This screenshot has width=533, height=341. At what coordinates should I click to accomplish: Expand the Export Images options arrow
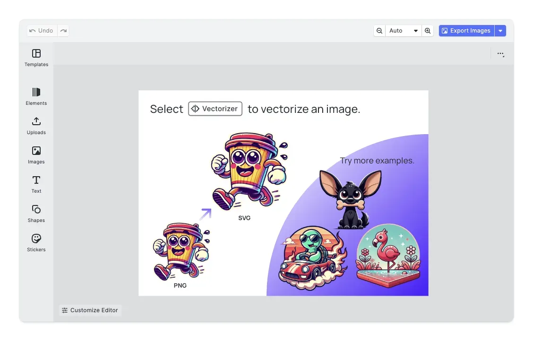[500, 31]
